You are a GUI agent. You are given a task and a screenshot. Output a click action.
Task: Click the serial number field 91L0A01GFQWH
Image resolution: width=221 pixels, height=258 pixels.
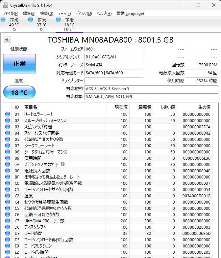coord(114,57)
